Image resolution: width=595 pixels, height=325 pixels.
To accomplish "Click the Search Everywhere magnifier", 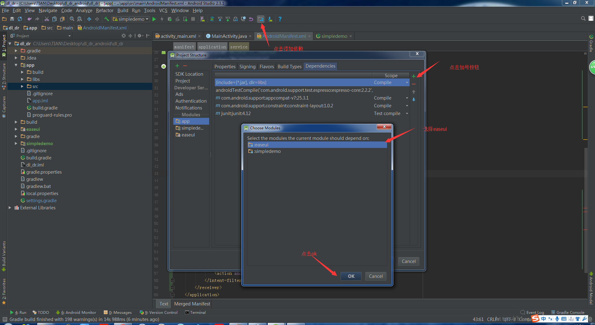I will (583, 19).
